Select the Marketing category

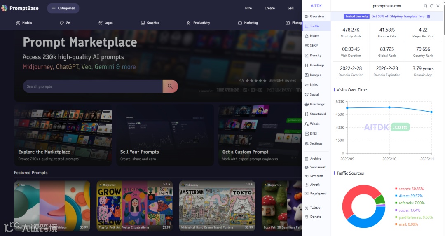pos(248,23)
